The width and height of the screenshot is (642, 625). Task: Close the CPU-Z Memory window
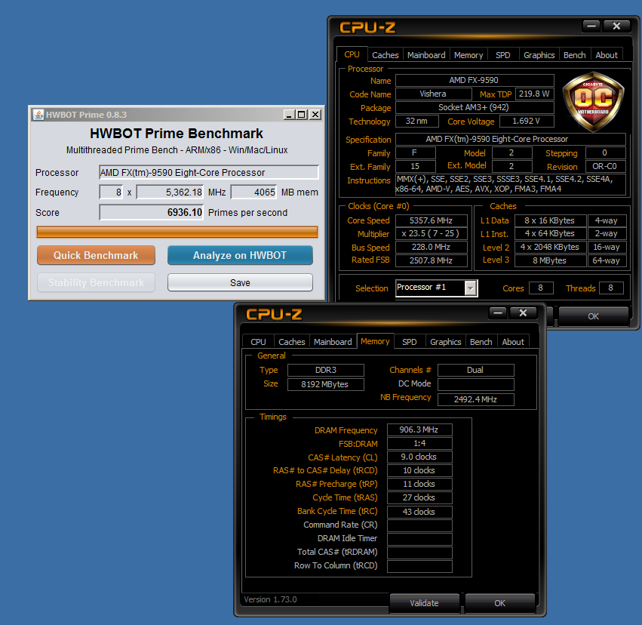[523, 313]
